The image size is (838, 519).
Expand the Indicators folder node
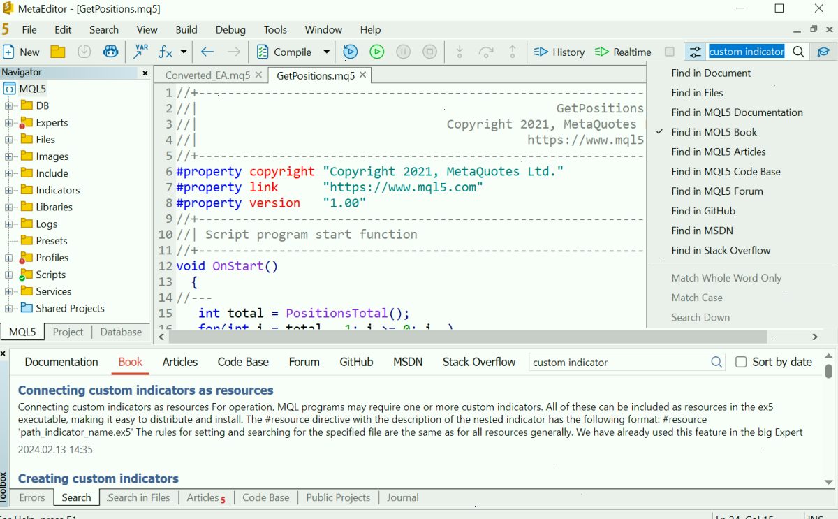(x=9, y=190)
